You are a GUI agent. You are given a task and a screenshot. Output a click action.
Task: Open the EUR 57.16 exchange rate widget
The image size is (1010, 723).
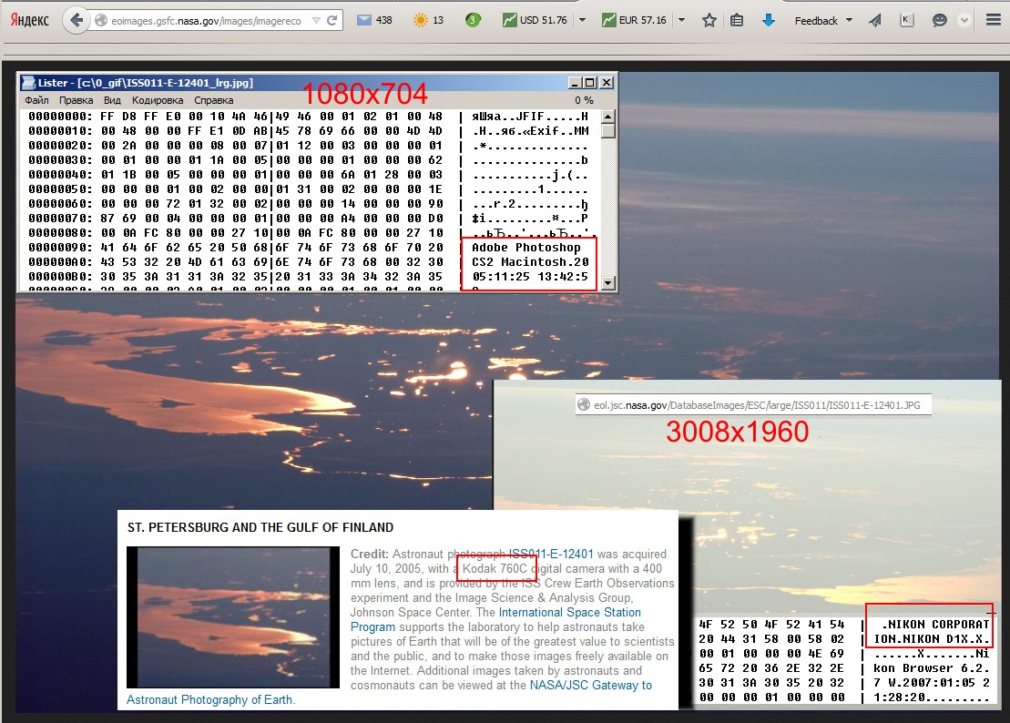pyautogui.click(x=635, y=21)
